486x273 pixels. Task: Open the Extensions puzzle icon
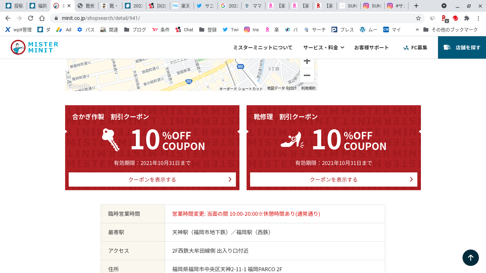(x=467, y=18)
